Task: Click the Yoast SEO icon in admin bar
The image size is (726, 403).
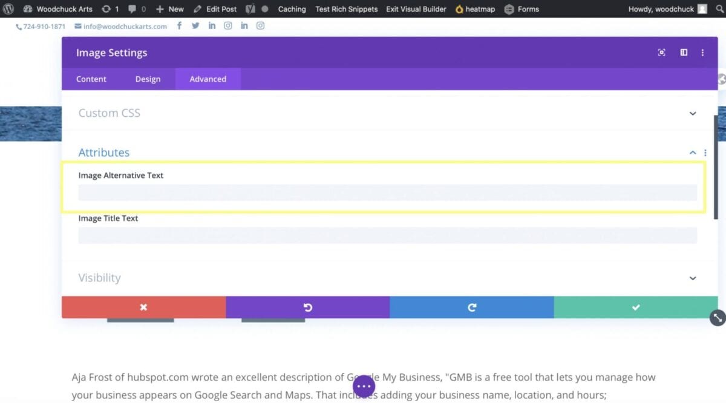Action: 250,9
